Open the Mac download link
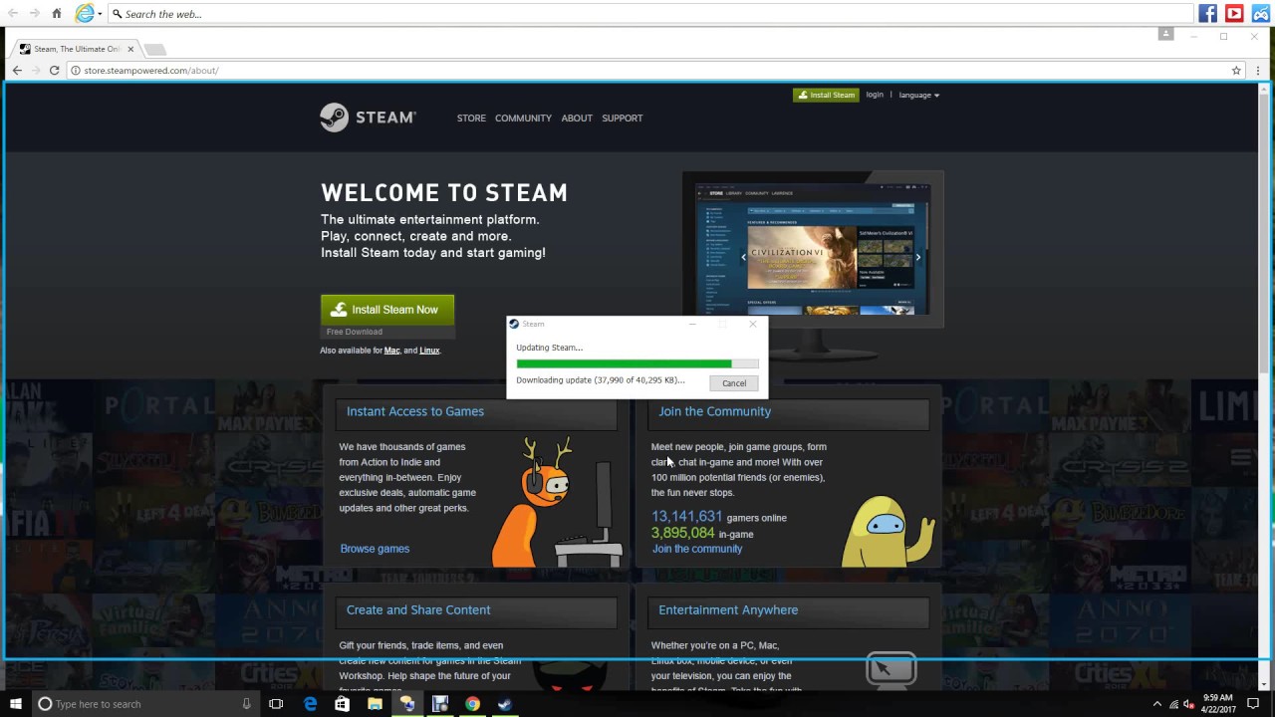 click(x=392, y=351)
